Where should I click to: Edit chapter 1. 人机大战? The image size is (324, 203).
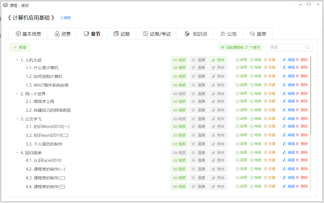(289, 60)
